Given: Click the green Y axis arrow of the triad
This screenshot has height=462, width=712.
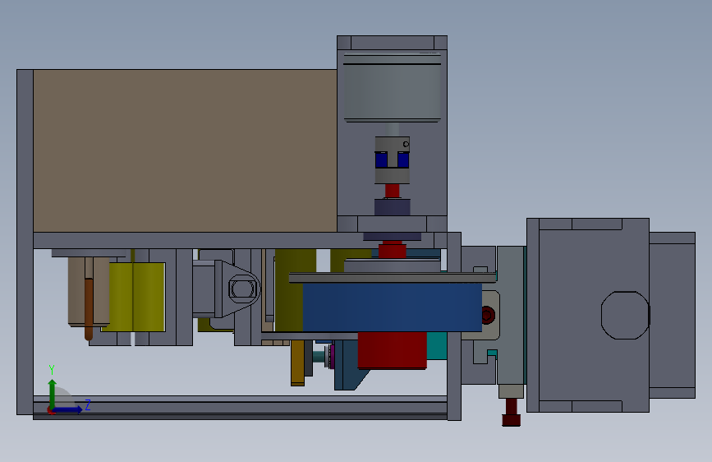Looking at the screenshot, I should 52,393.
